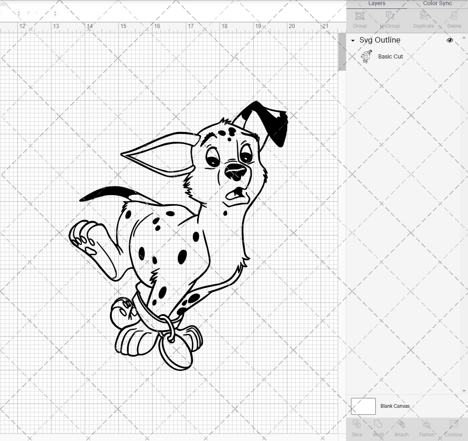The image size is (468, 441).
Task: Hide the Svg Outline layer with eye icon
Action: (x=449, y=40)
